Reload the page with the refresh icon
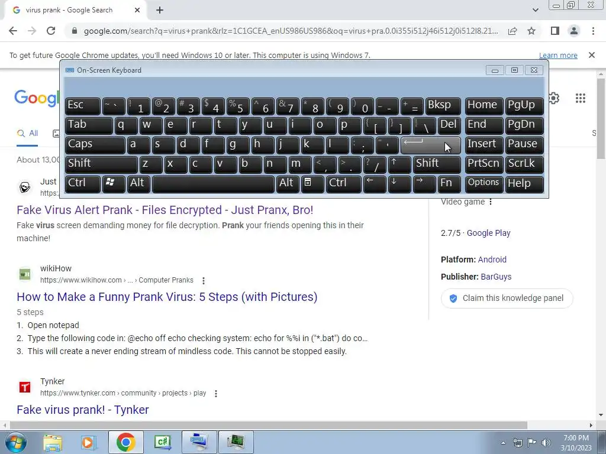 click(x=51, y=31)
